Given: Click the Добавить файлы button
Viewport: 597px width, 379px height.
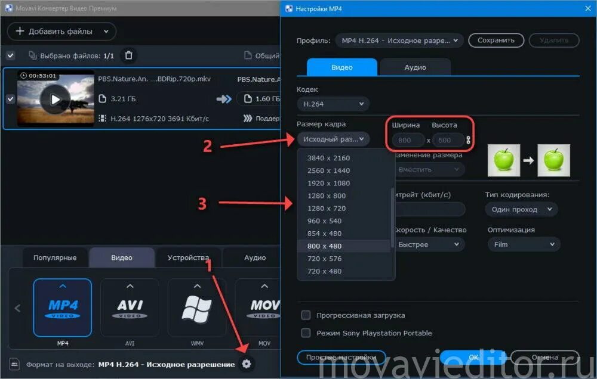Looking at the screenshot, I should coord(61,32).
